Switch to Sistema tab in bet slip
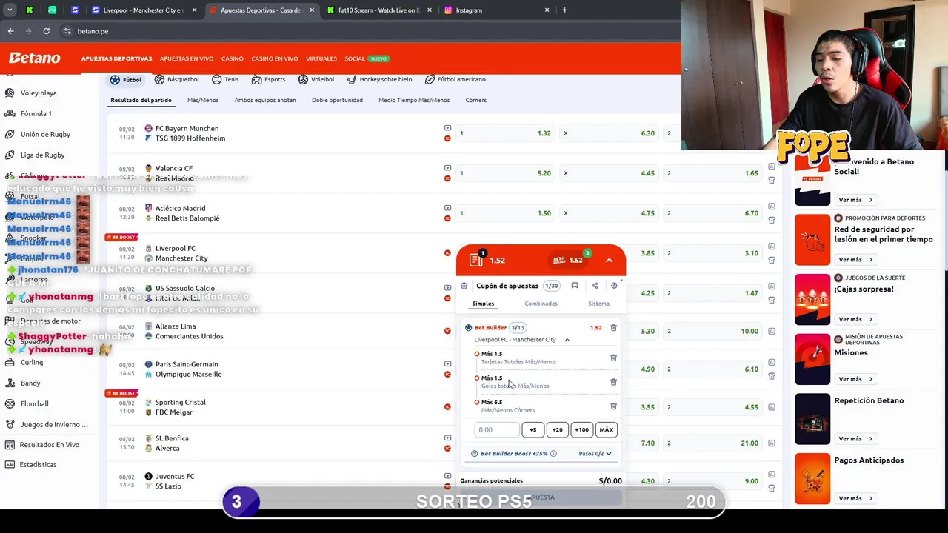 598,304
